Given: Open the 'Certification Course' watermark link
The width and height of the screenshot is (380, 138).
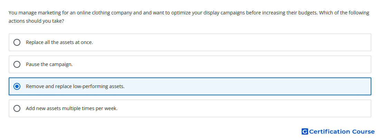Looking at the screenshot, I should tap(338, 131).
